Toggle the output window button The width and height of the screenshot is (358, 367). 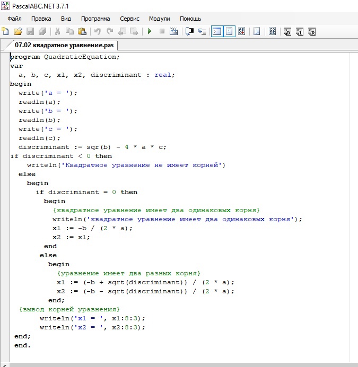[x=217, y=31]
